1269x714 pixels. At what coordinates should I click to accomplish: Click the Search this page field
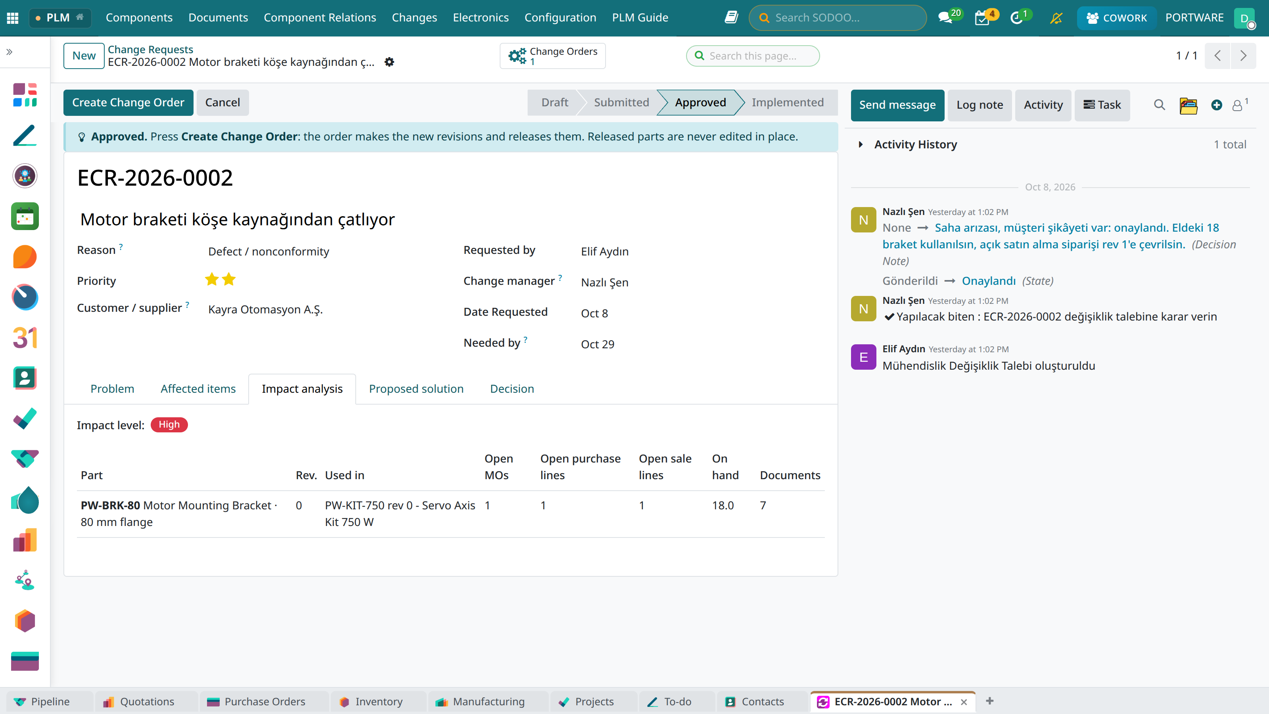point(753,56)
